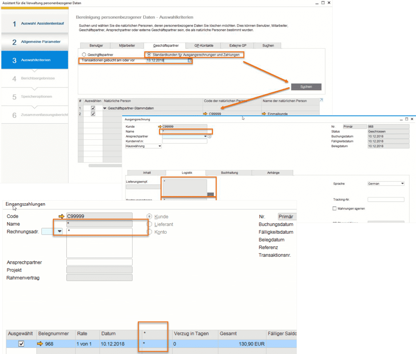
Task: Minimize the Assistent für die Verwaltung window
Action: point(317,3)
